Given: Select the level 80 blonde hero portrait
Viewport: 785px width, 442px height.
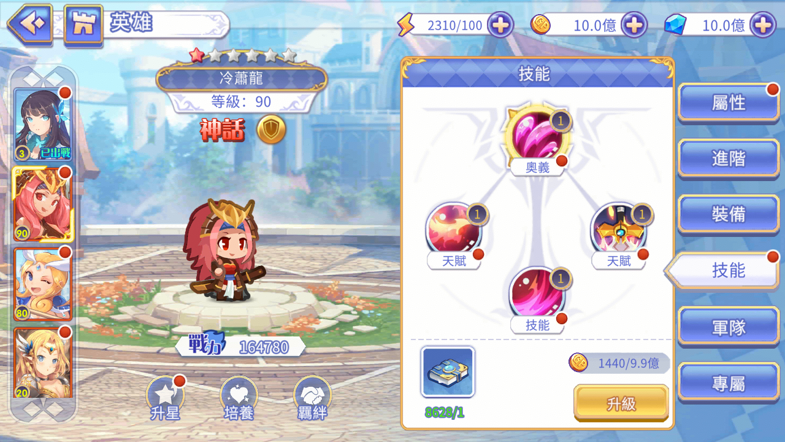Looking at the screenshot, I should point(43,284).
